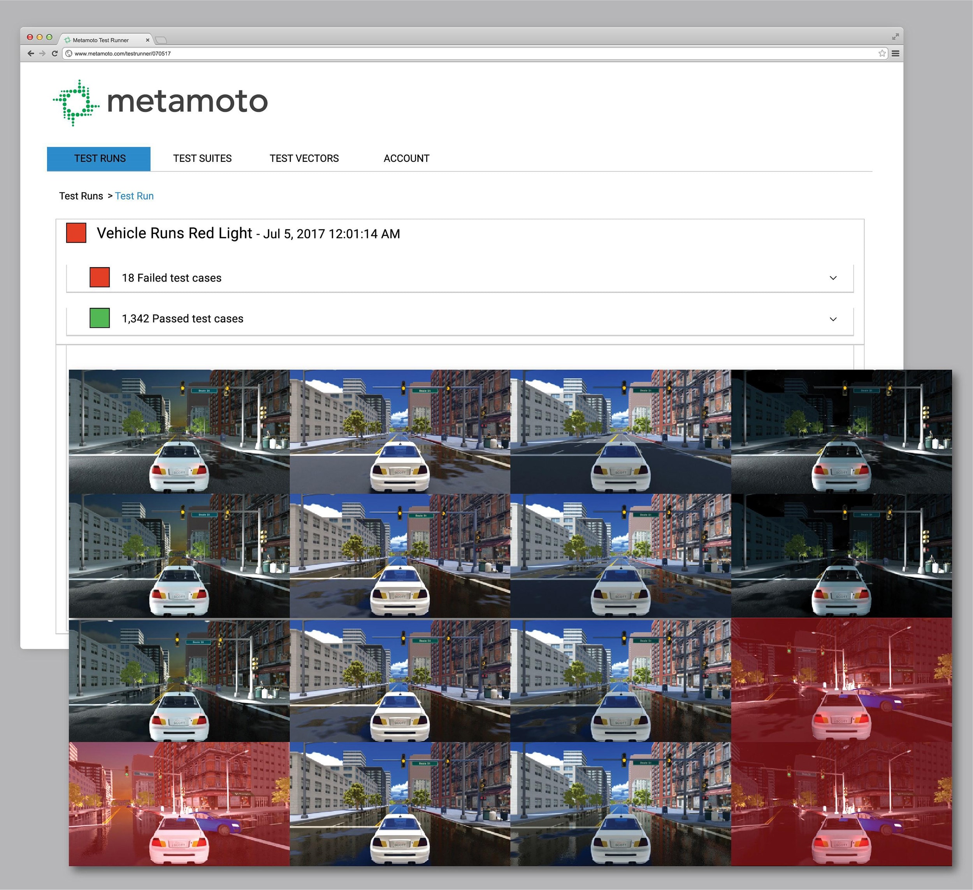Open the TEST VECTORS tab
This screenshot has height=890, width=973.
304,159
